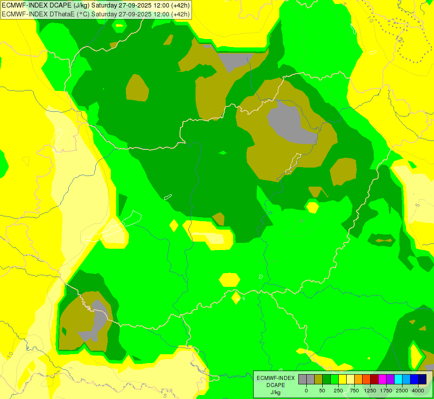Click the purple legend swatch

point(391,379)
